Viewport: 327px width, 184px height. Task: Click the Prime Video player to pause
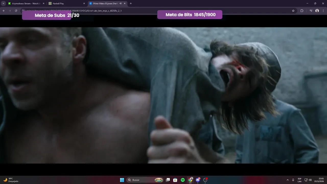click(163, 95)
